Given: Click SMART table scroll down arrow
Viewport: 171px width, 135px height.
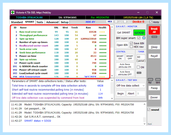Looking at the screenshot, I should coord(112,75).
